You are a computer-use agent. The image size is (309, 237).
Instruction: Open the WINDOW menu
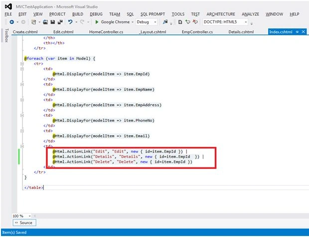pyautogui.click(x=274, y=14)
